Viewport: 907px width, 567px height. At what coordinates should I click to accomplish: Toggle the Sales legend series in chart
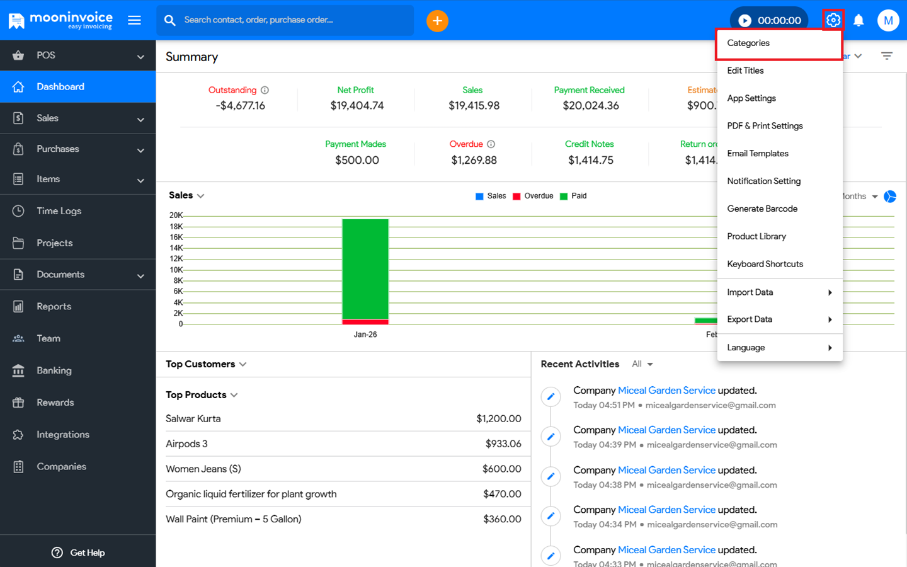point(491,196)
